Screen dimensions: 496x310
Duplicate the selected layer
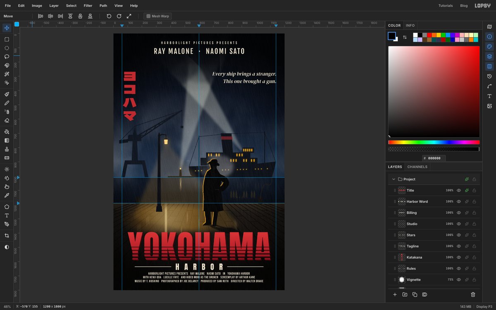click(x=415, y=295)
